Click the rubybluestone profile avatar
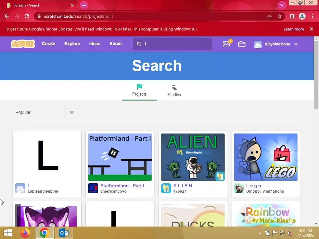Viewport: 319px width, 239px height. tap(258, 44)
